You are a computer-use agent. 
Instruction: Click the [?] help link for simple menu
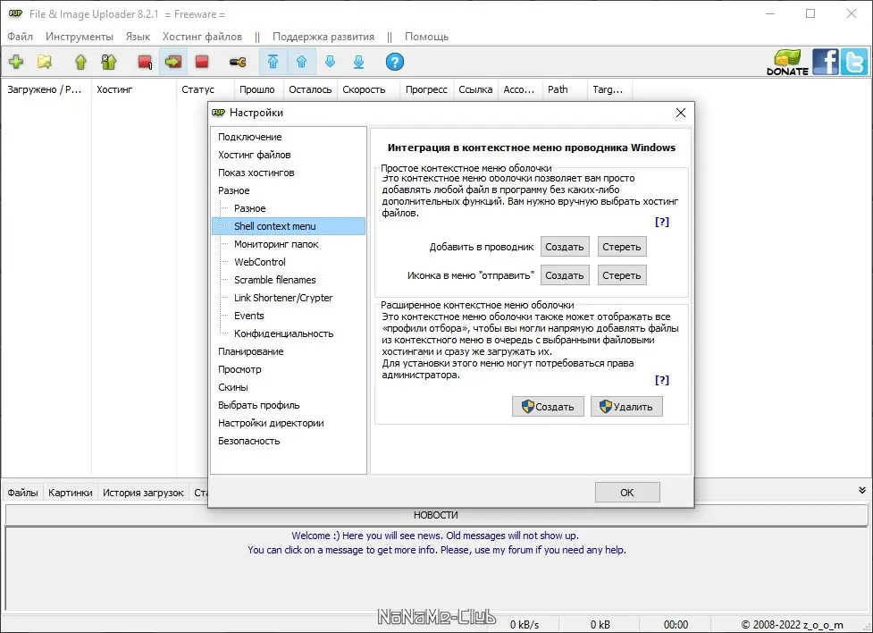coord(662,222)
